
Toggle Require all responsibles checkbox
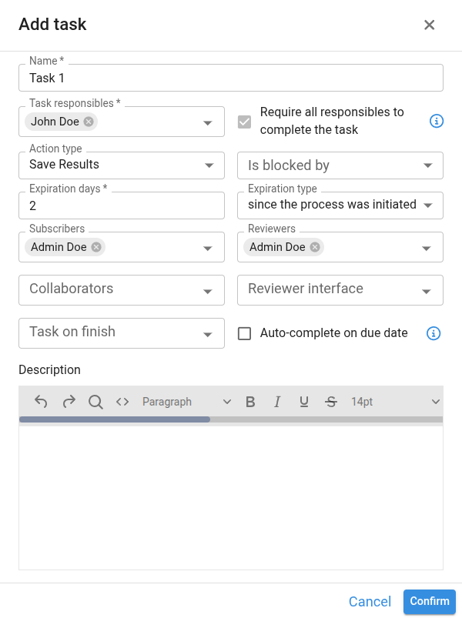click(x=245, y=122)
